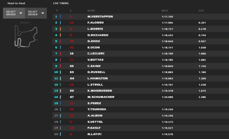Open the second Select Driver dropdown
Image resolution: width=229 pixels, height=139 pixels.
(36, 13)
